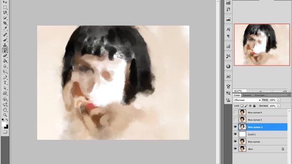Image resolution: width=292 pixels, height=164 pixels.
Task: Select the Path Selection tool
Action: click(5, 88)
